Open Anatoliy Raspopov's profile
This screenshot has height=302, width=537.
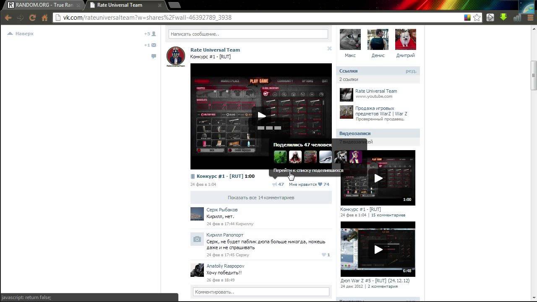point(225,266)
